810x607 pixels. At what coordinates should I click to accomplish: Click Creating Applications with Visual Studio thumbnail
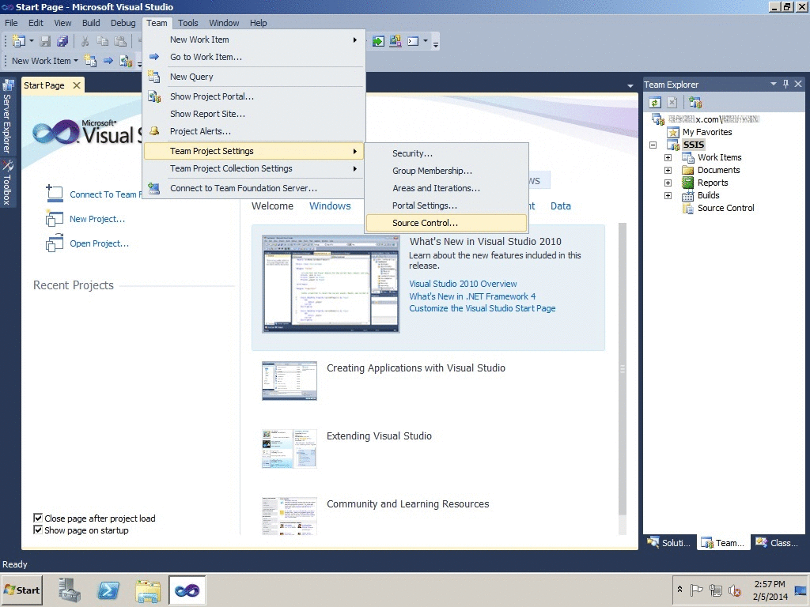pos(290,381)
